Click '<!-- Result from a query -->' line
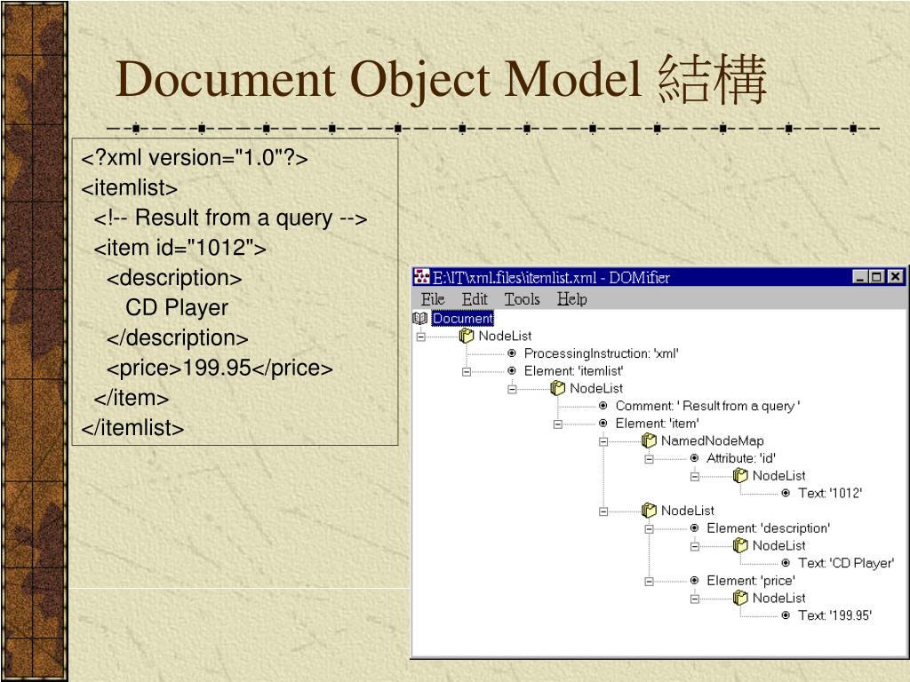Viewport: 910px width, 682px height. pyautogui.click(x=231, y=218)
